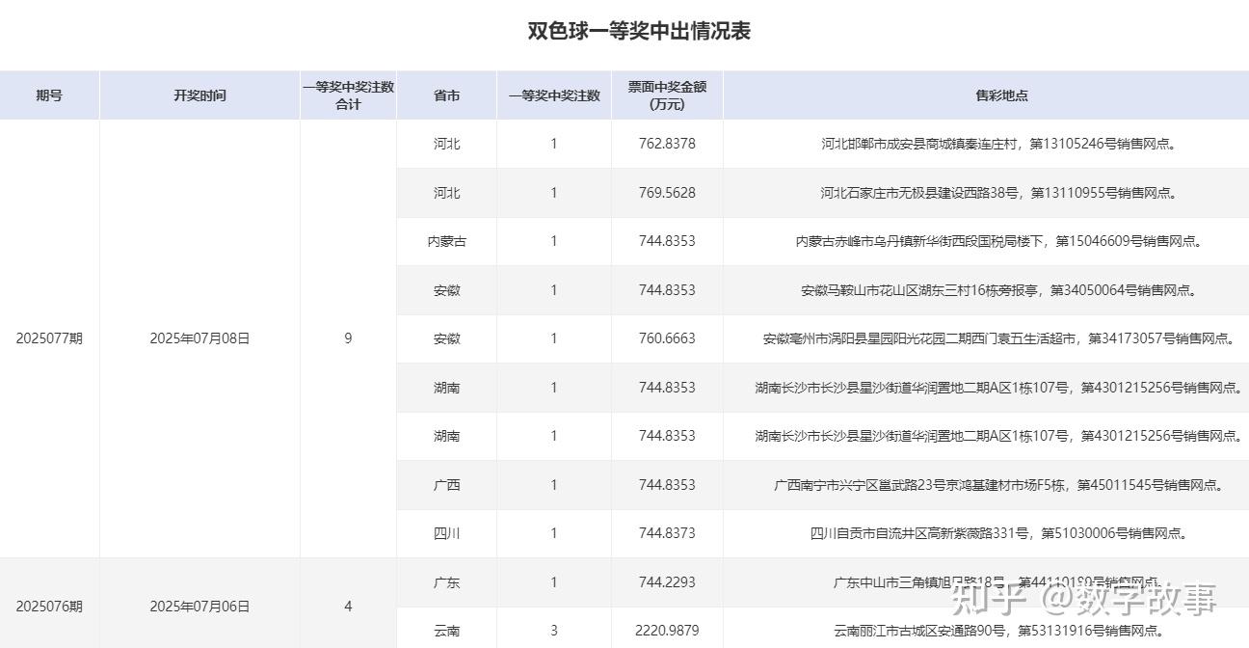Viewport: 1249px width, 648px height.
Task: Select the 内蒙古赤峰市乌丹镇 sales location
Action: point(1001,241)
